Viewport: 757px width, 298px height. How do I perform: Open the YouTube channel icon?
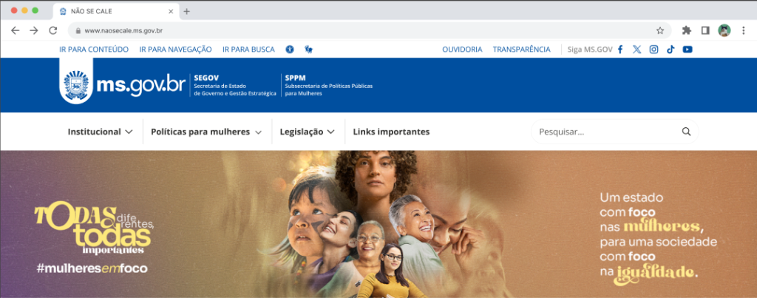coord(688,50)
